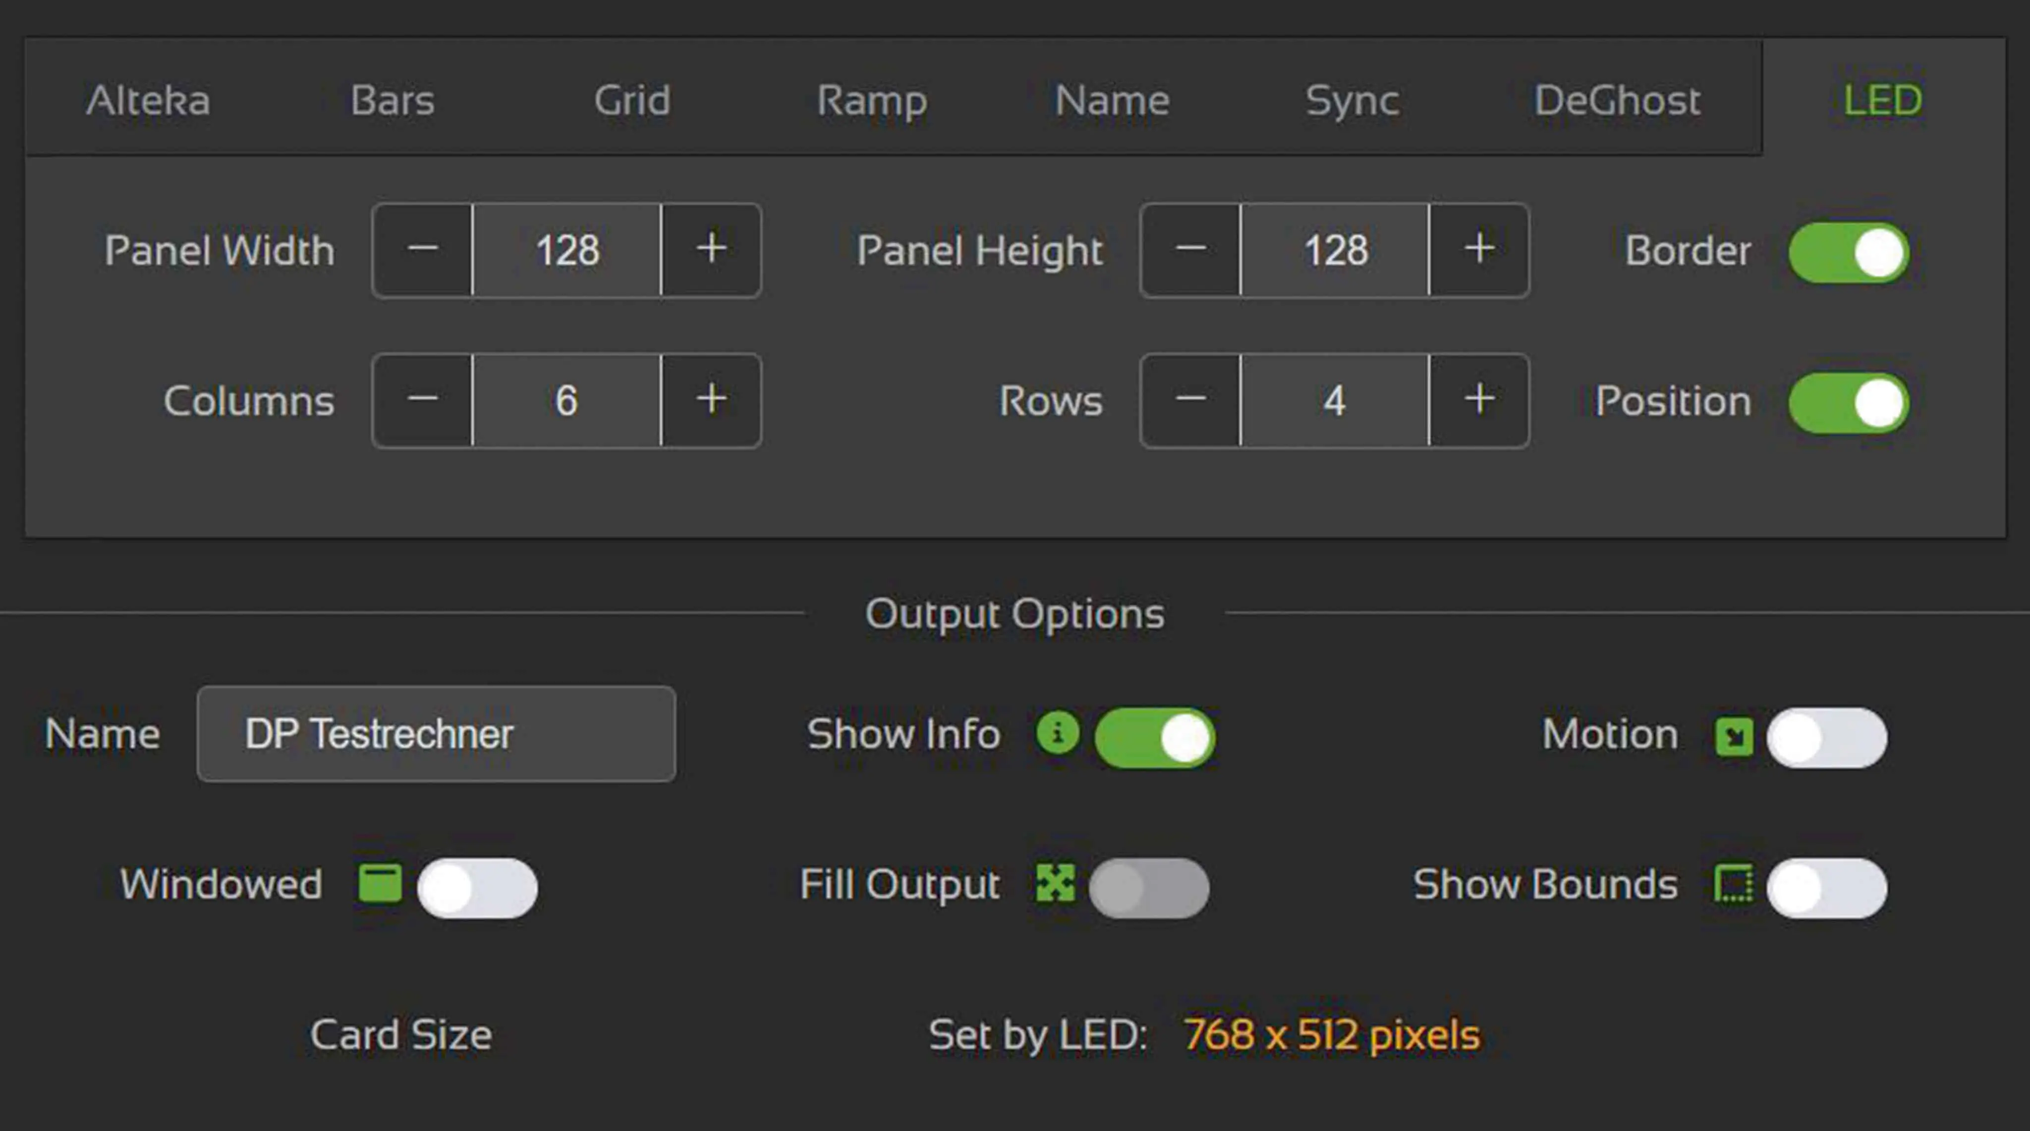The width and height of the screenshot is (2030, 1131).
Task: Click the Fill Output expand icon
Action: [x=1055, y=883]
